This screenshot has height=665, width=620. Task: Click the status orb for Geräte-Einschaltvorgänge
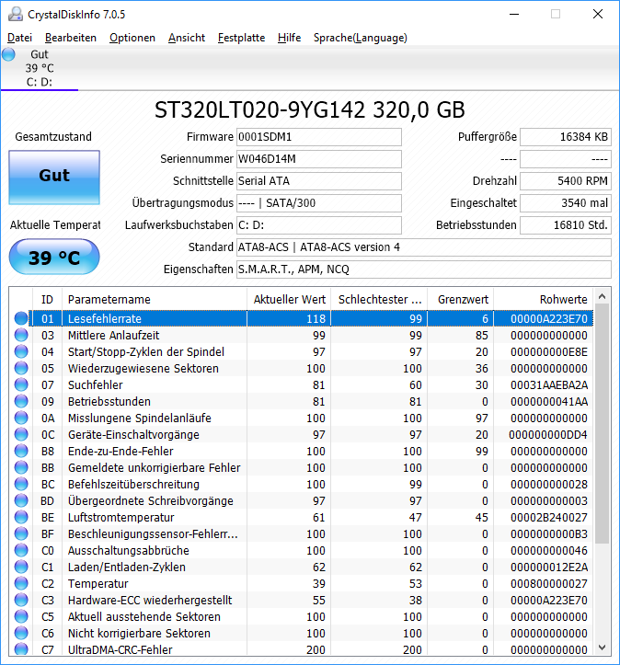point(21,434)
